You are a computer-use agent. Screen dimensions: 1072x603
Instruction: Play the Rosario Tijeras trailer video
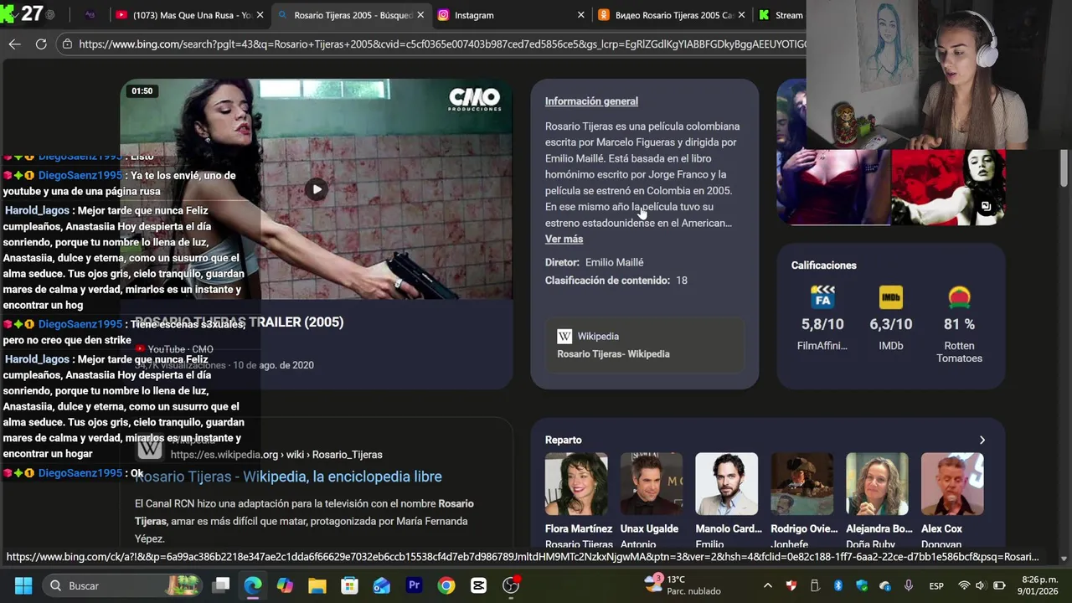tap(317, 189)
